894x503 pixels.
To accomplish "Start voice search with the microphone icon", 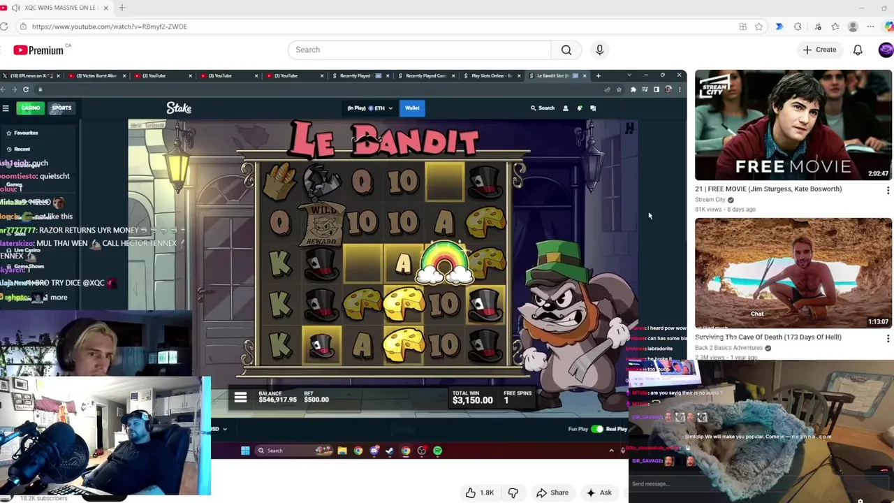I will (599, 50).
